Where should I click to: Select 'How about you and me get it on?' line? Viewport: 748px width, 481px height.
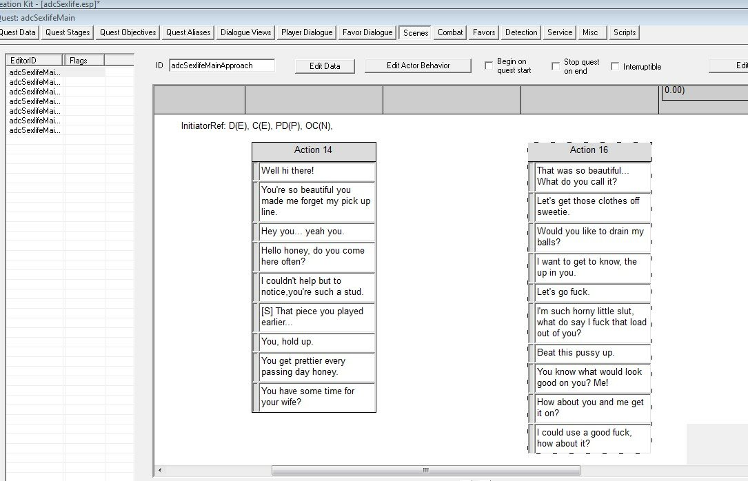(592, 408)
